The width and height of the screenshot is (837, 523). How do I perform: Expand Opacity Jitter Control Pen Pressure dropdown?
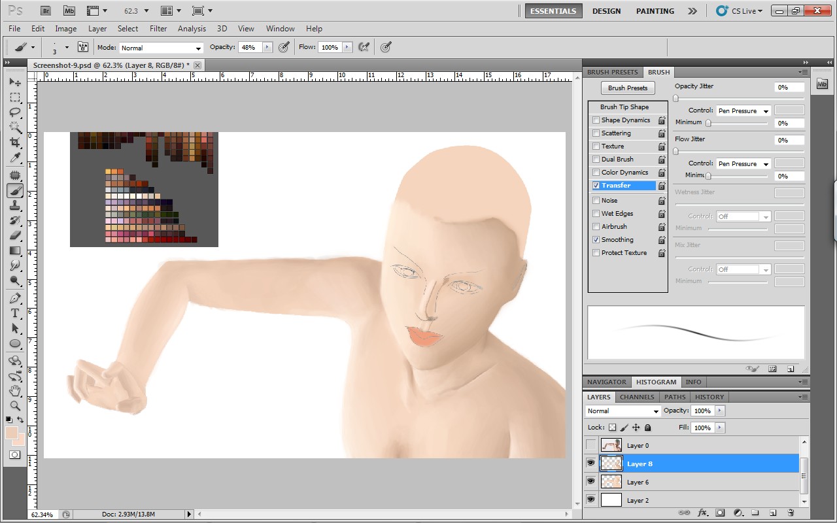coord(743,111)
